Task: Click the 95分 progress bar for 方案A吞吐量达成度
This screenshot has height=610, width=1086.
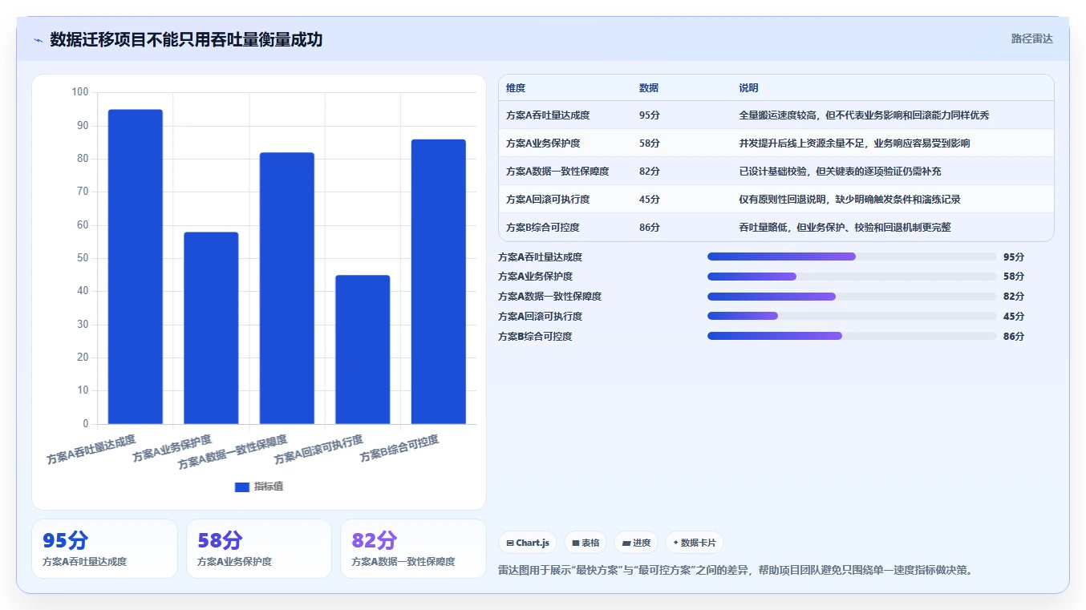Action: pos(852,257)
